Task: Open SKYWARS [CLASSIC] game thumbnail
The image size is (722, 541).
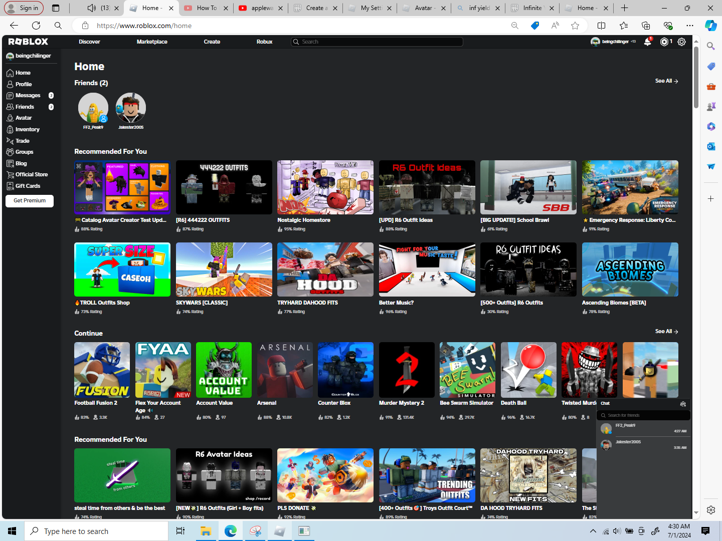Action: tap(224, 269)
